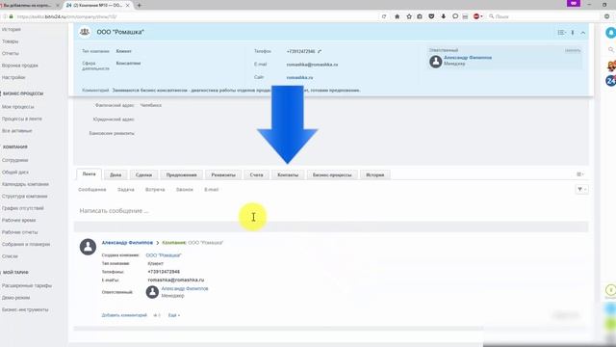Select the Звонок post type

pyautogui.click(x=184, y=190)
